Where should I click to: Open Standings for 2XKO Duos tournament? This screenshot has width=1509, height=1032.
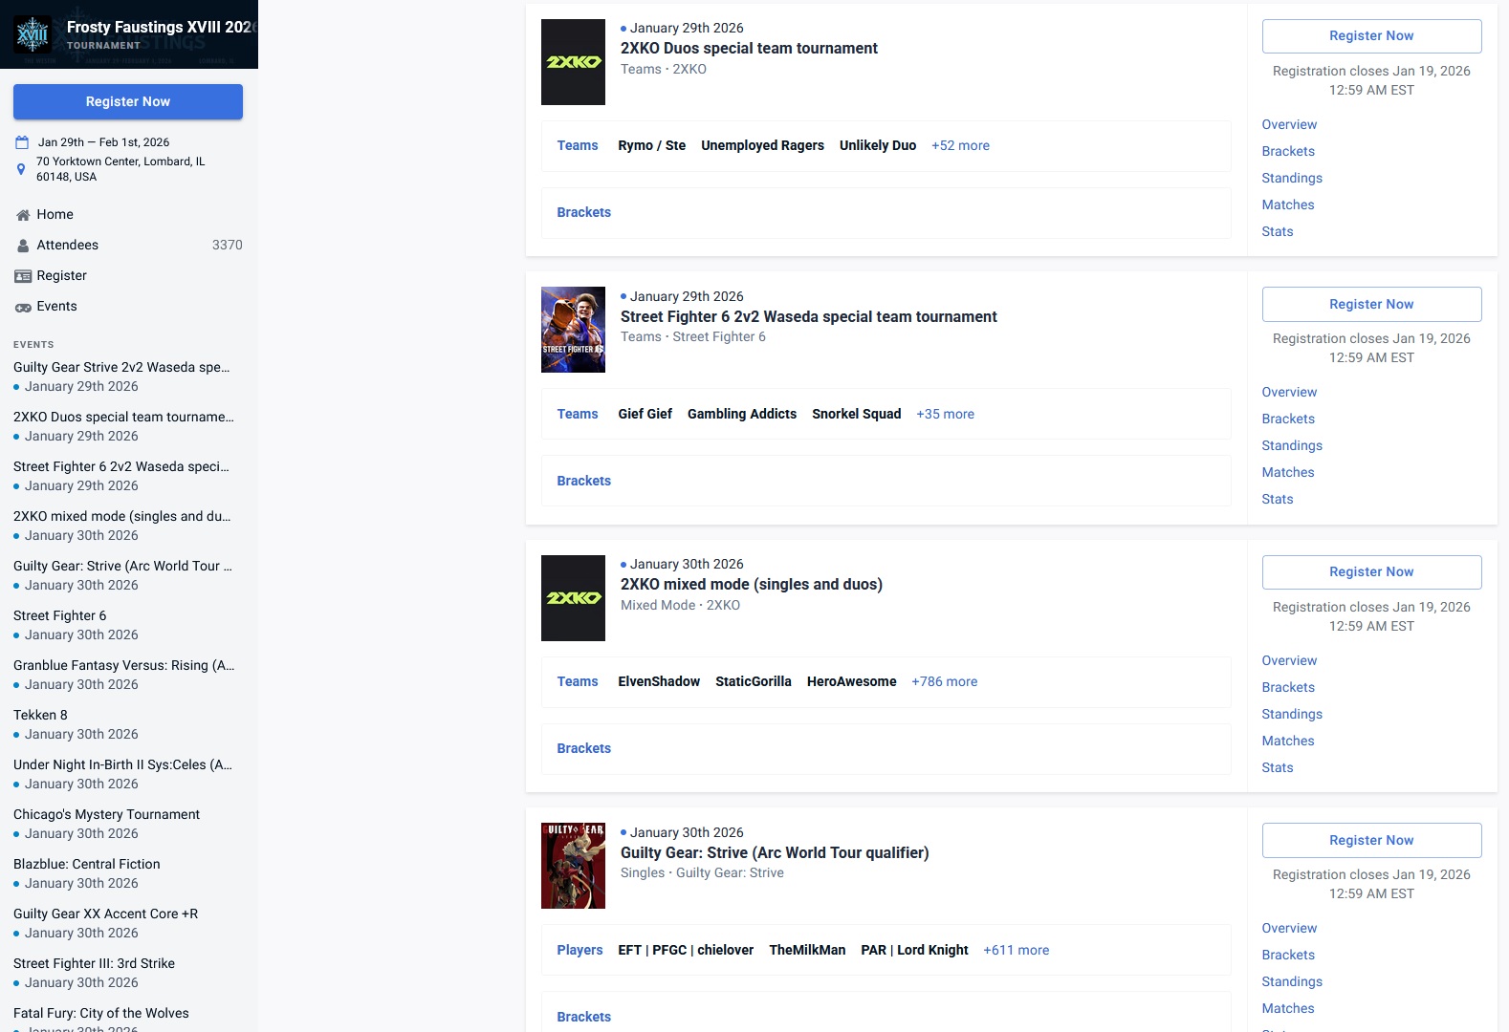(1292, 179)
